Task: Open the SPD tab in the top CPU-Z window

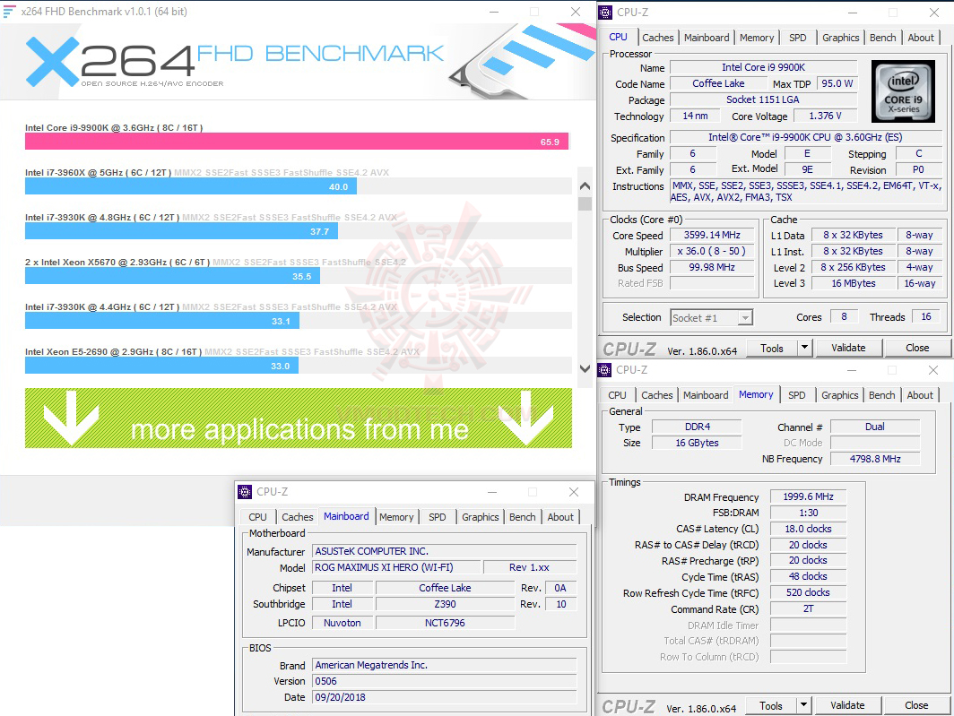Action: point(798,38)
